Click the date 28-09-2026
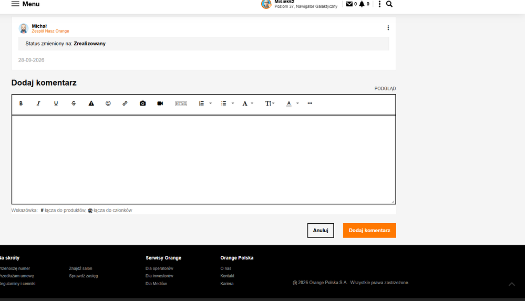 [31, 60]
